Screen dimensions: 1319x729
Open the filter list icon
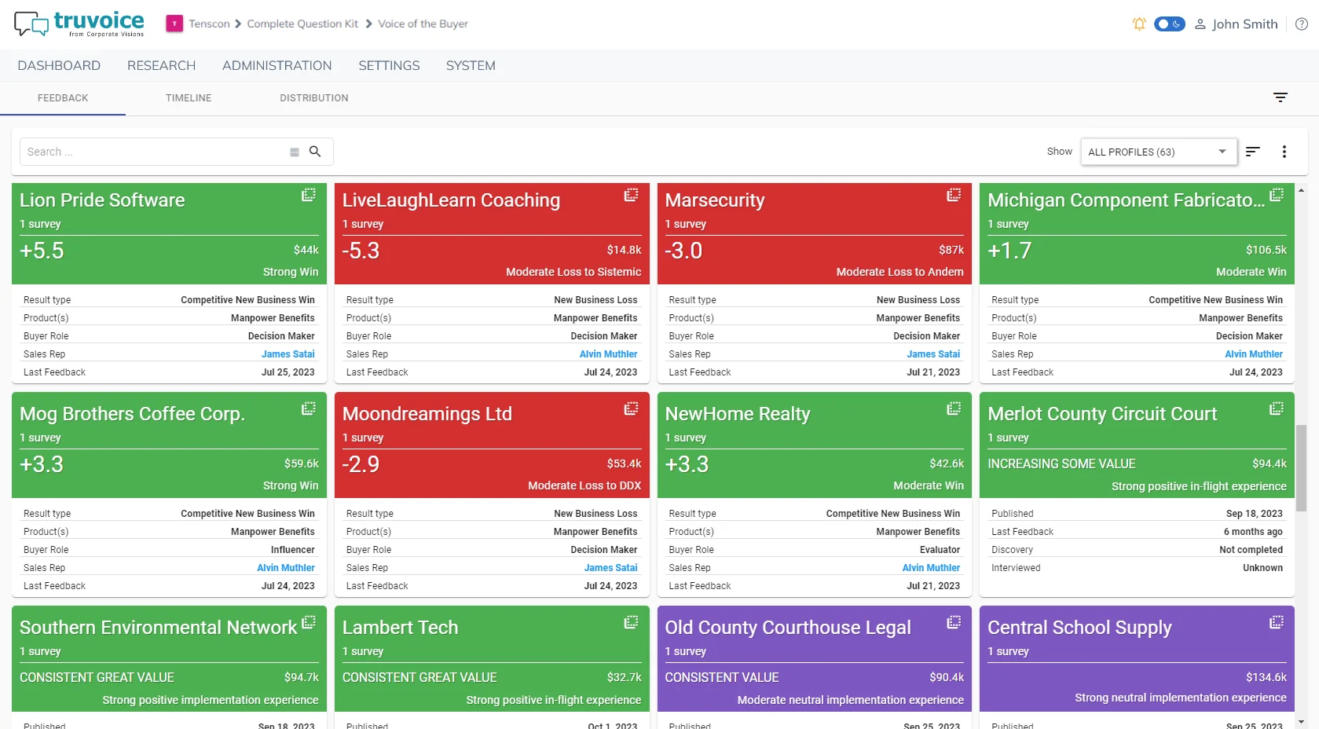(1281, 98)
